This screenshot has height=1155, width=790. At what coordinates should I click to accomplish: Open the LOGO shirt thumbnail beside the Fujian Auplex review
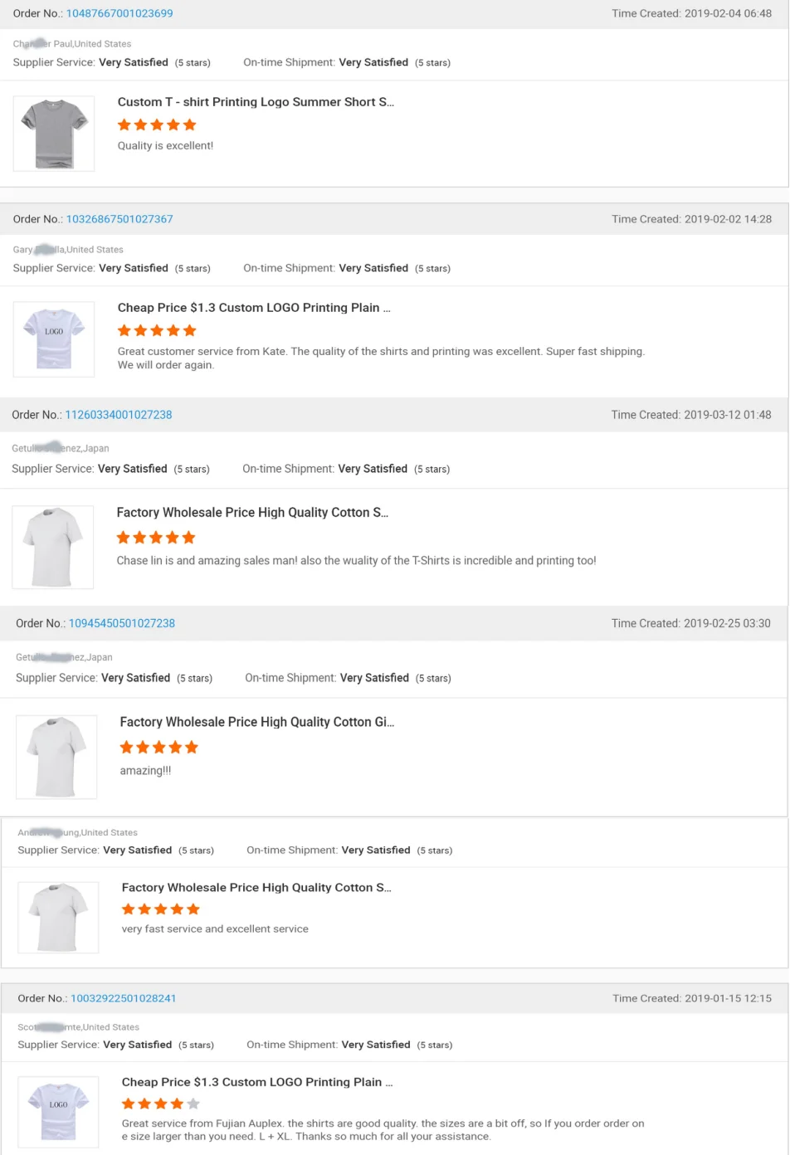[58, 1112]
